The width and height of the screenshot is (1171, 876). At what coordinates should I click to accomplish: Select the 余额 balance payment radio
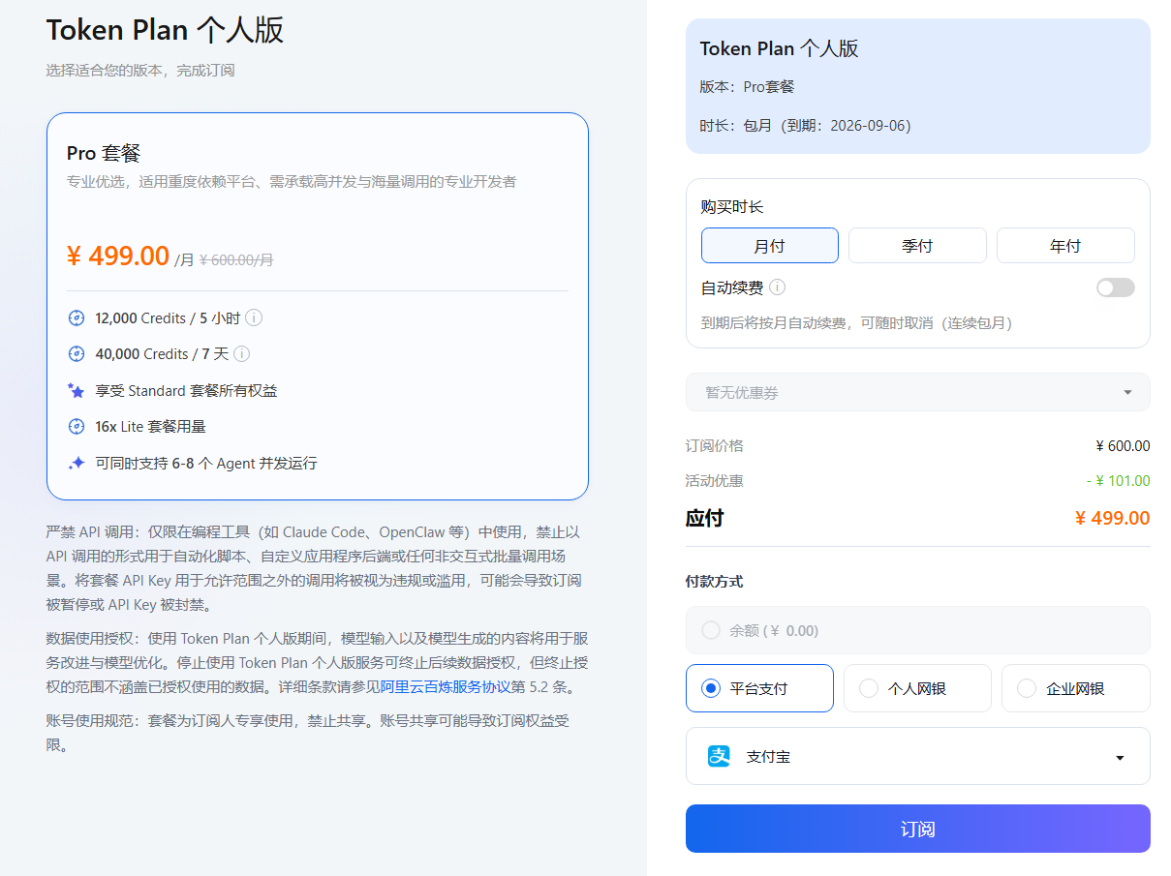(711, 630)
